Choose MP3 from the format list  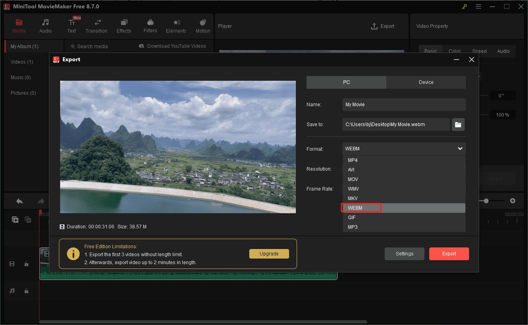pos(404,227)
